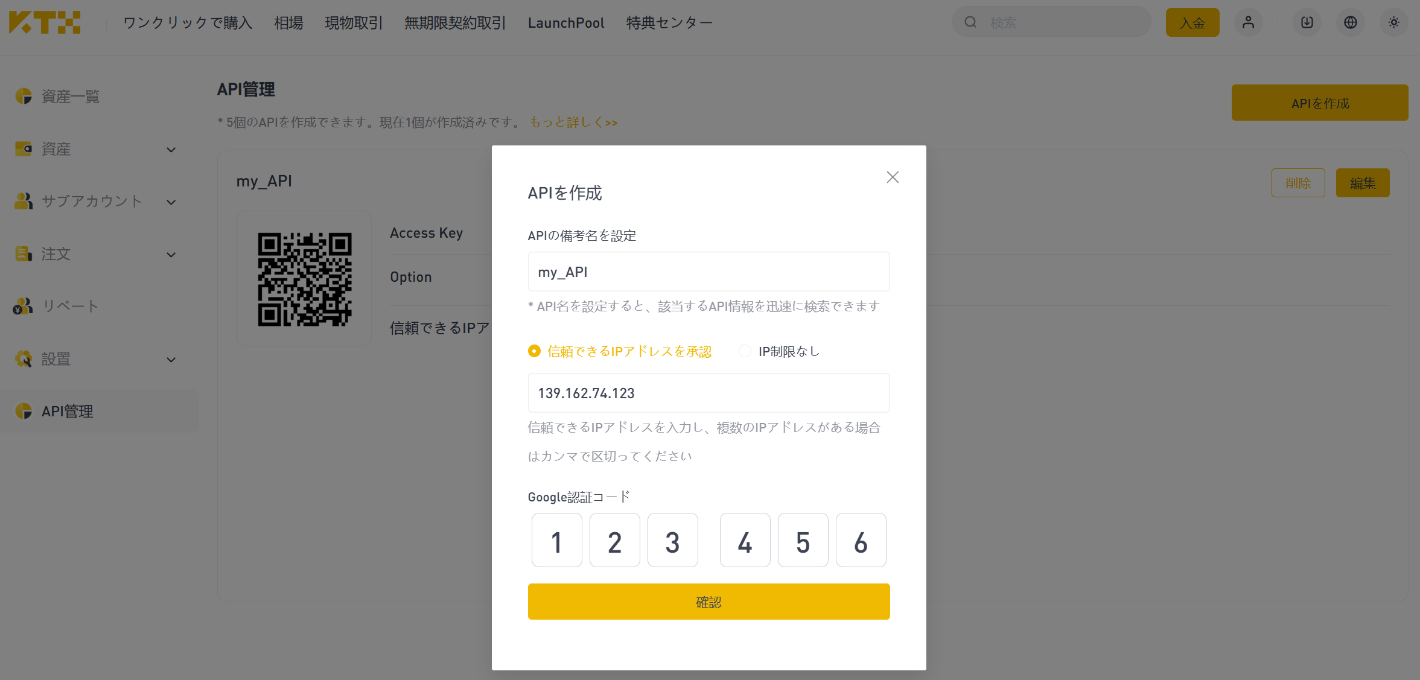Open LaunchPool in the top menu
This screenshot has height=680, width=1420.
566,23
